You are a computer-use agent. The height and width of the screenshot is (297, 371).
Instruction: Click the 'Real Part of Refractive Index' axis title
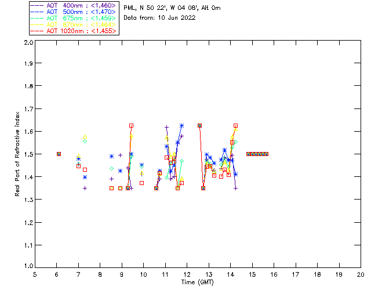pyautogui.click(x=17, y=154)
